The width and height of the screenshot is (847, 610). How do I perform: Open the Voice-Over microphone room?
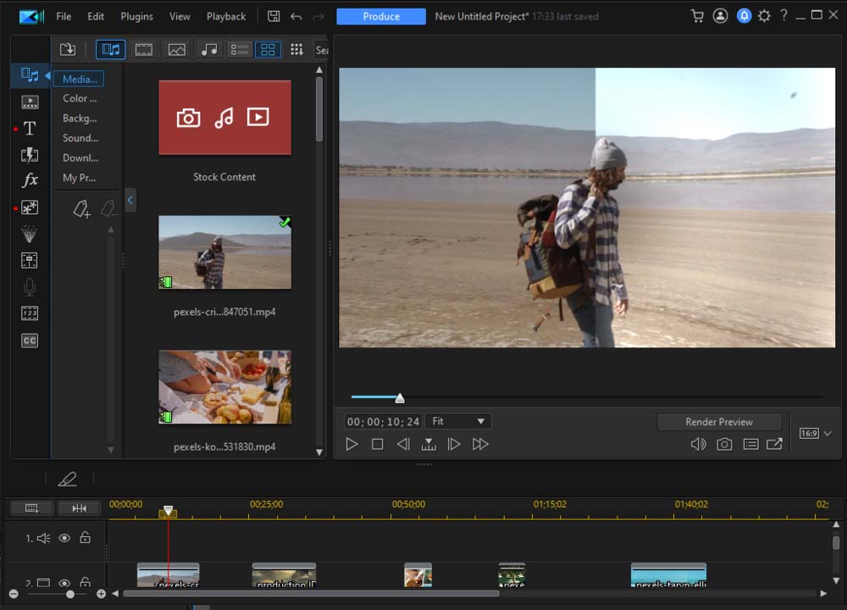(30, 287)
